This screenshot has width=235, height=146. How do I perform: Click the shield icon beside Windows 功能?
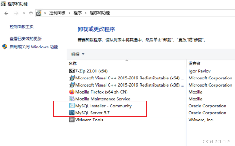(x=5, y=47)
